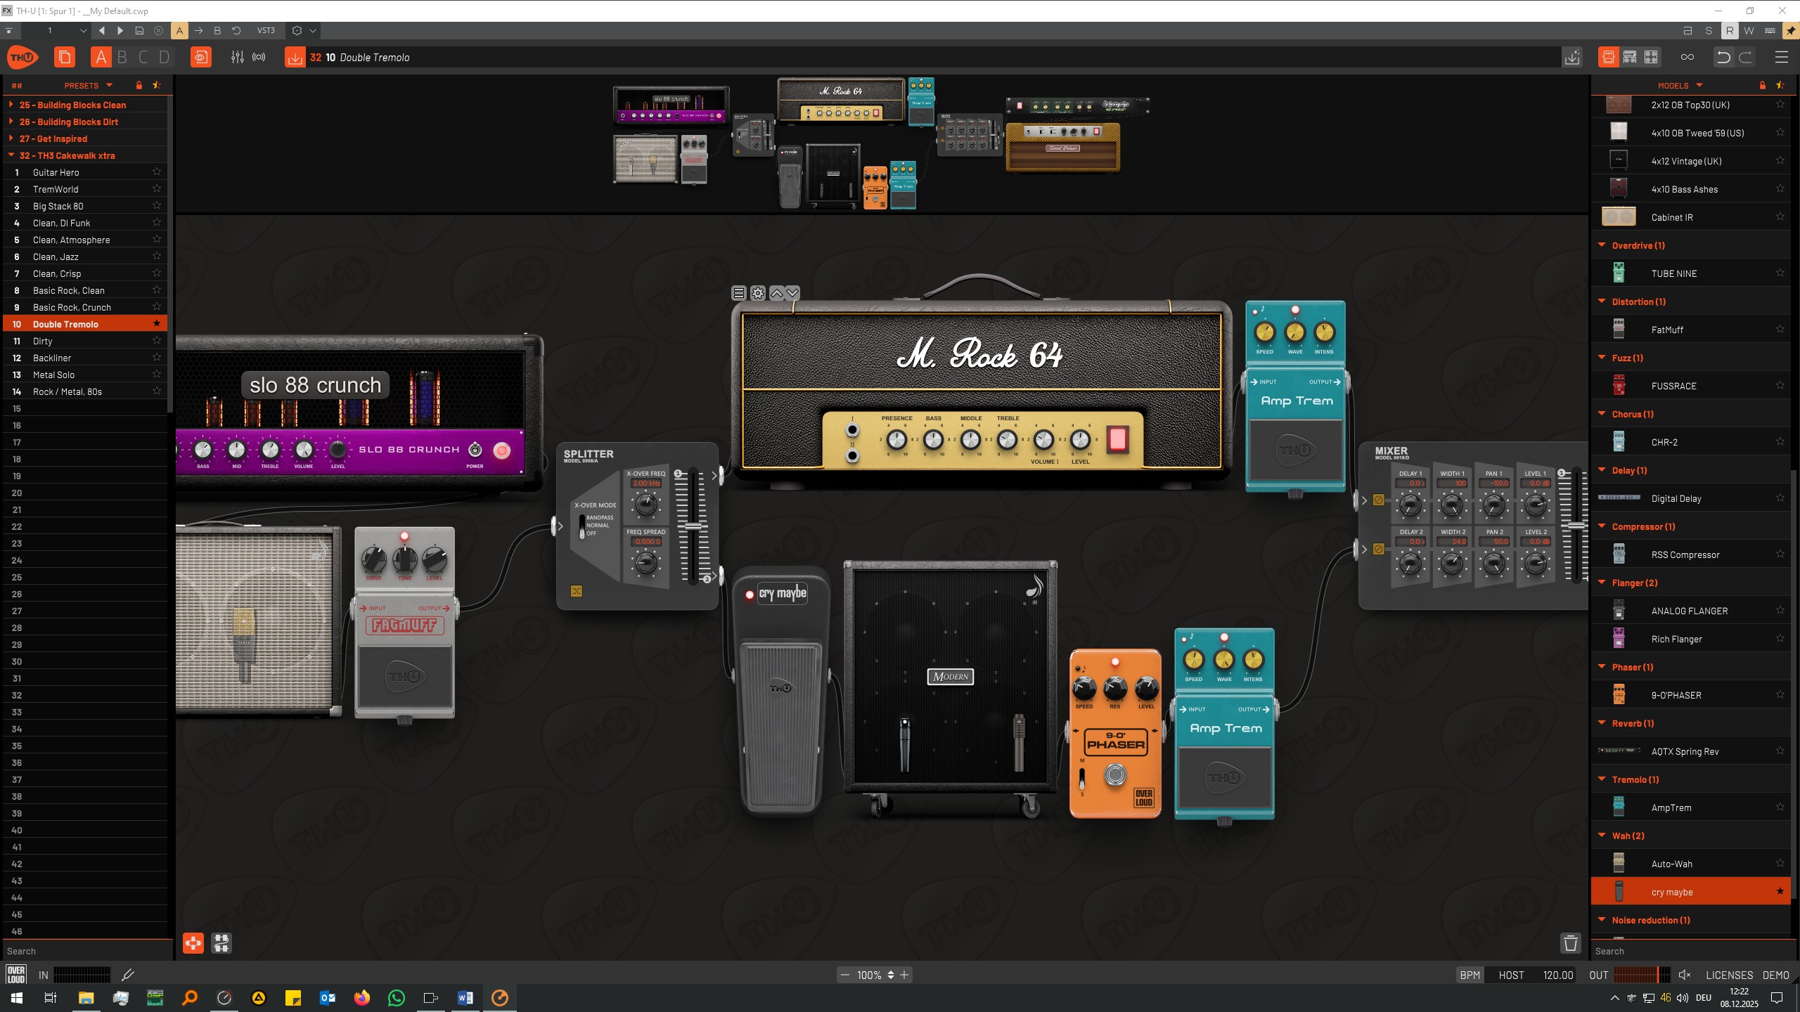This screenshot has width=1800, height=1012.
Task: Select sound variation D
Action: (x=165, y=57)
